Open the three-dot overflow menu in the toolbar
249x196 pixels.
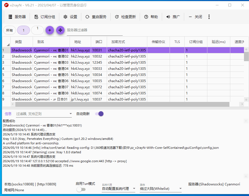pyautogui.click(x=209, y=16)
